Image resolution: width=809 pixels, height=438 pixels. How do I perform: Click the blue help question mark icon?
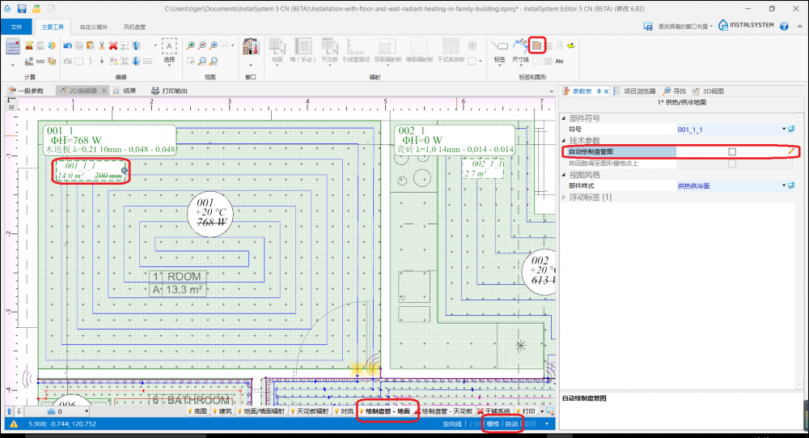783,26
